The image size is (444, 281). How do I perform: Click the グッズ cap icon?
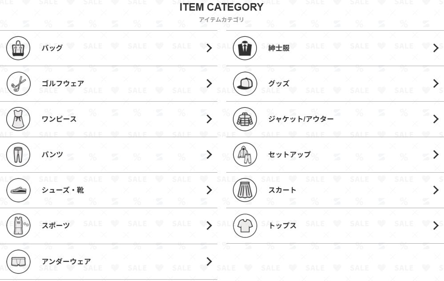click(x=245, y=83)
